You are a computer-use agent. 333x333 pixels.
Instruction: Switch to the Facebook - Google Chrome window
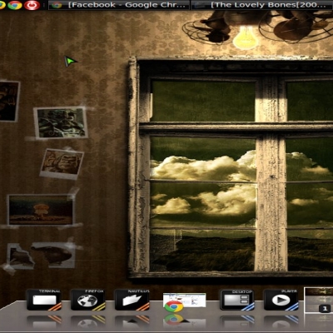119,5
